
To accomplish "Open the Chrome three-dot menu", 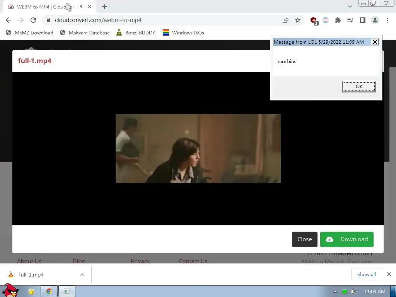I will pyautogui.click(x=387, y=20).
